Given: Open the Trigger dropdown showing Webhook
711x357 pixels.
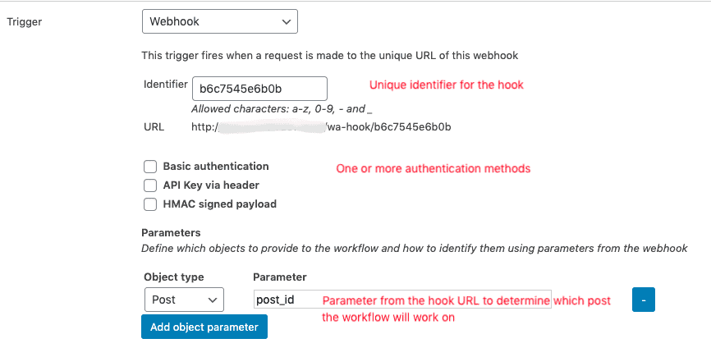Looking at the screenshot, I should tap(220, 21).
